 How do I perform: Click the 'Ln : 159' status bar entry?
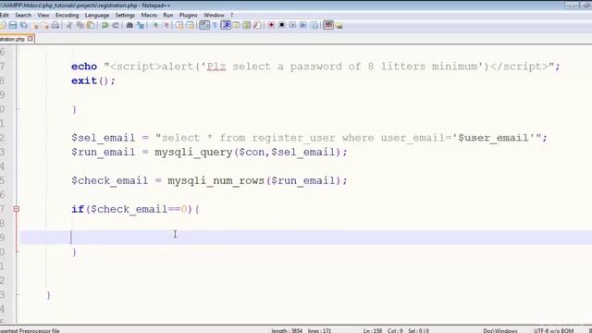[x=373, y=331]
